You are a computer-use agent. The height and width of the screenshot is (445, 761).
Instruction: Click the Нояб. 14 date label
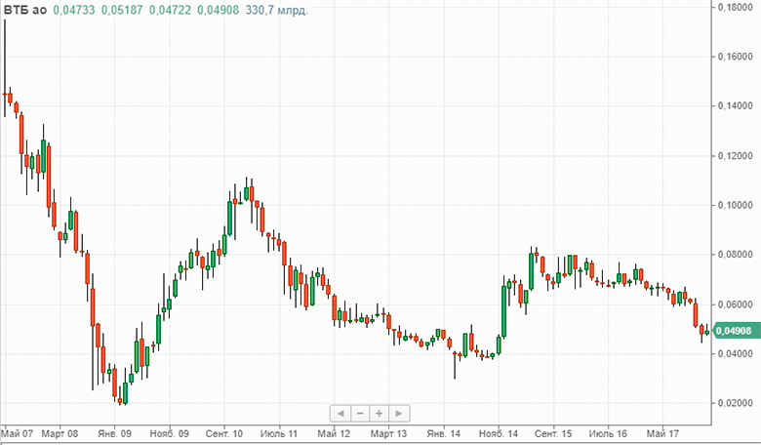499,433
